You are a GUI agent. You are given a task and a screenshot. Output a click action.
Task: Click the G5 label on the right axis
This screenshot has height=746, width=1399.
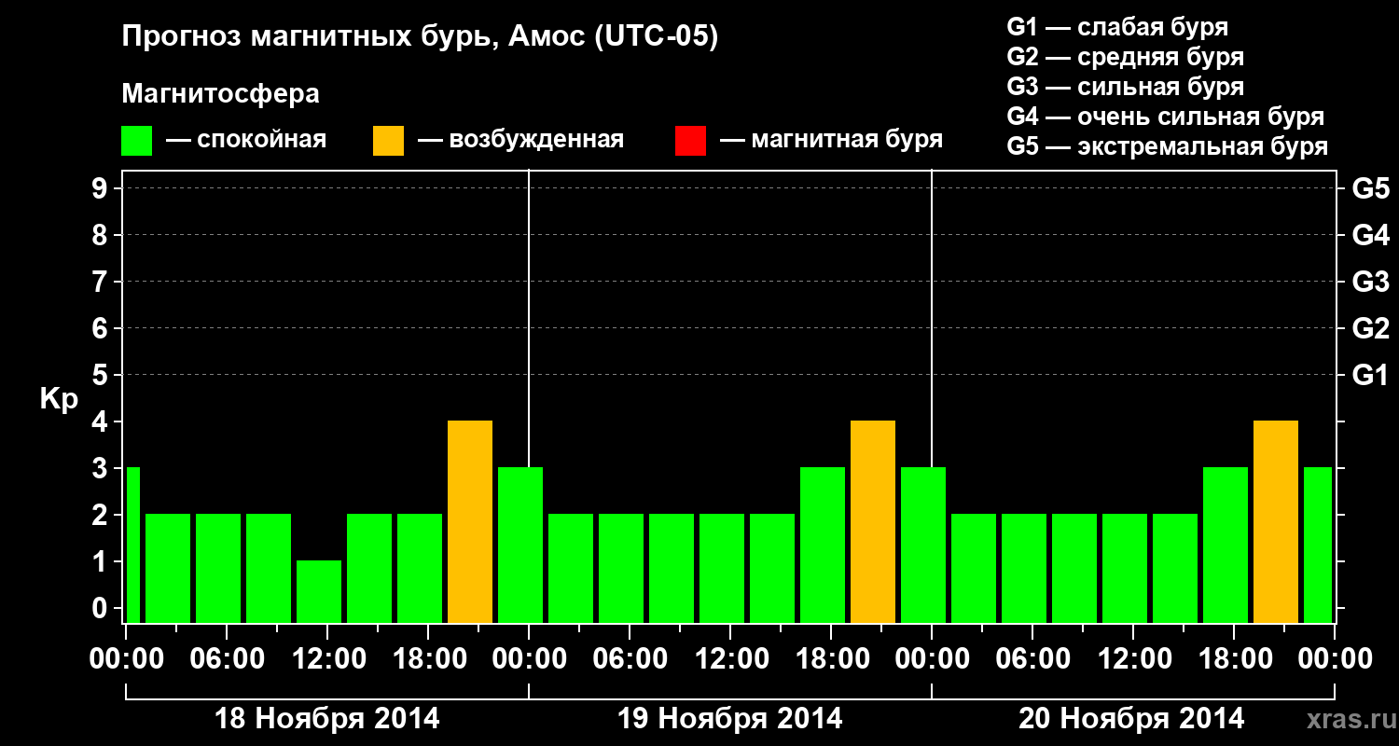pos(1370,188)
